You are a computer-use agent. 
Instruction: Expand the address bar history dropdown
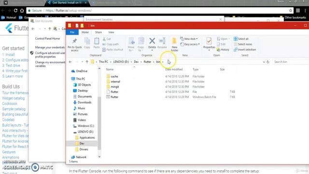click(x=264, y=62)
